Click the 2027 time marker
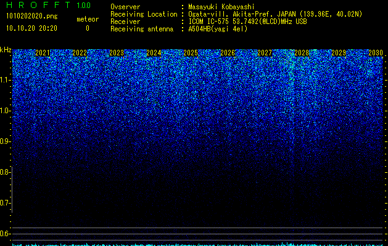388x246 pixels. click(265, 53)
